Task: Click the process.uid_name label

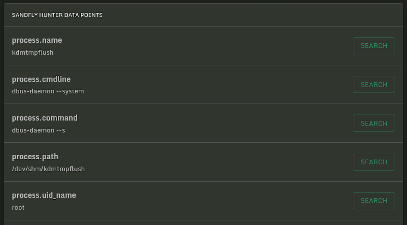Action: click(x=44, y=195)
